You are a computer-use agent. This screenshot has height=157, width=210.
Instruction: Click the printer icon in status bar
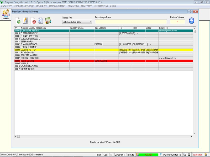(x=185, y=155)
